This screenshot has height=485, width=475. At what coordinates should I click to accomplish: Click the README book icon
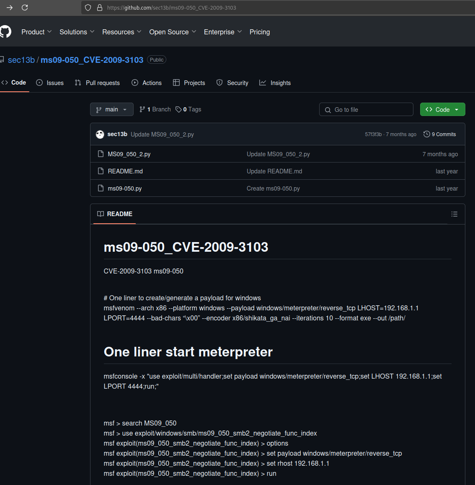(x=101, y=214)
